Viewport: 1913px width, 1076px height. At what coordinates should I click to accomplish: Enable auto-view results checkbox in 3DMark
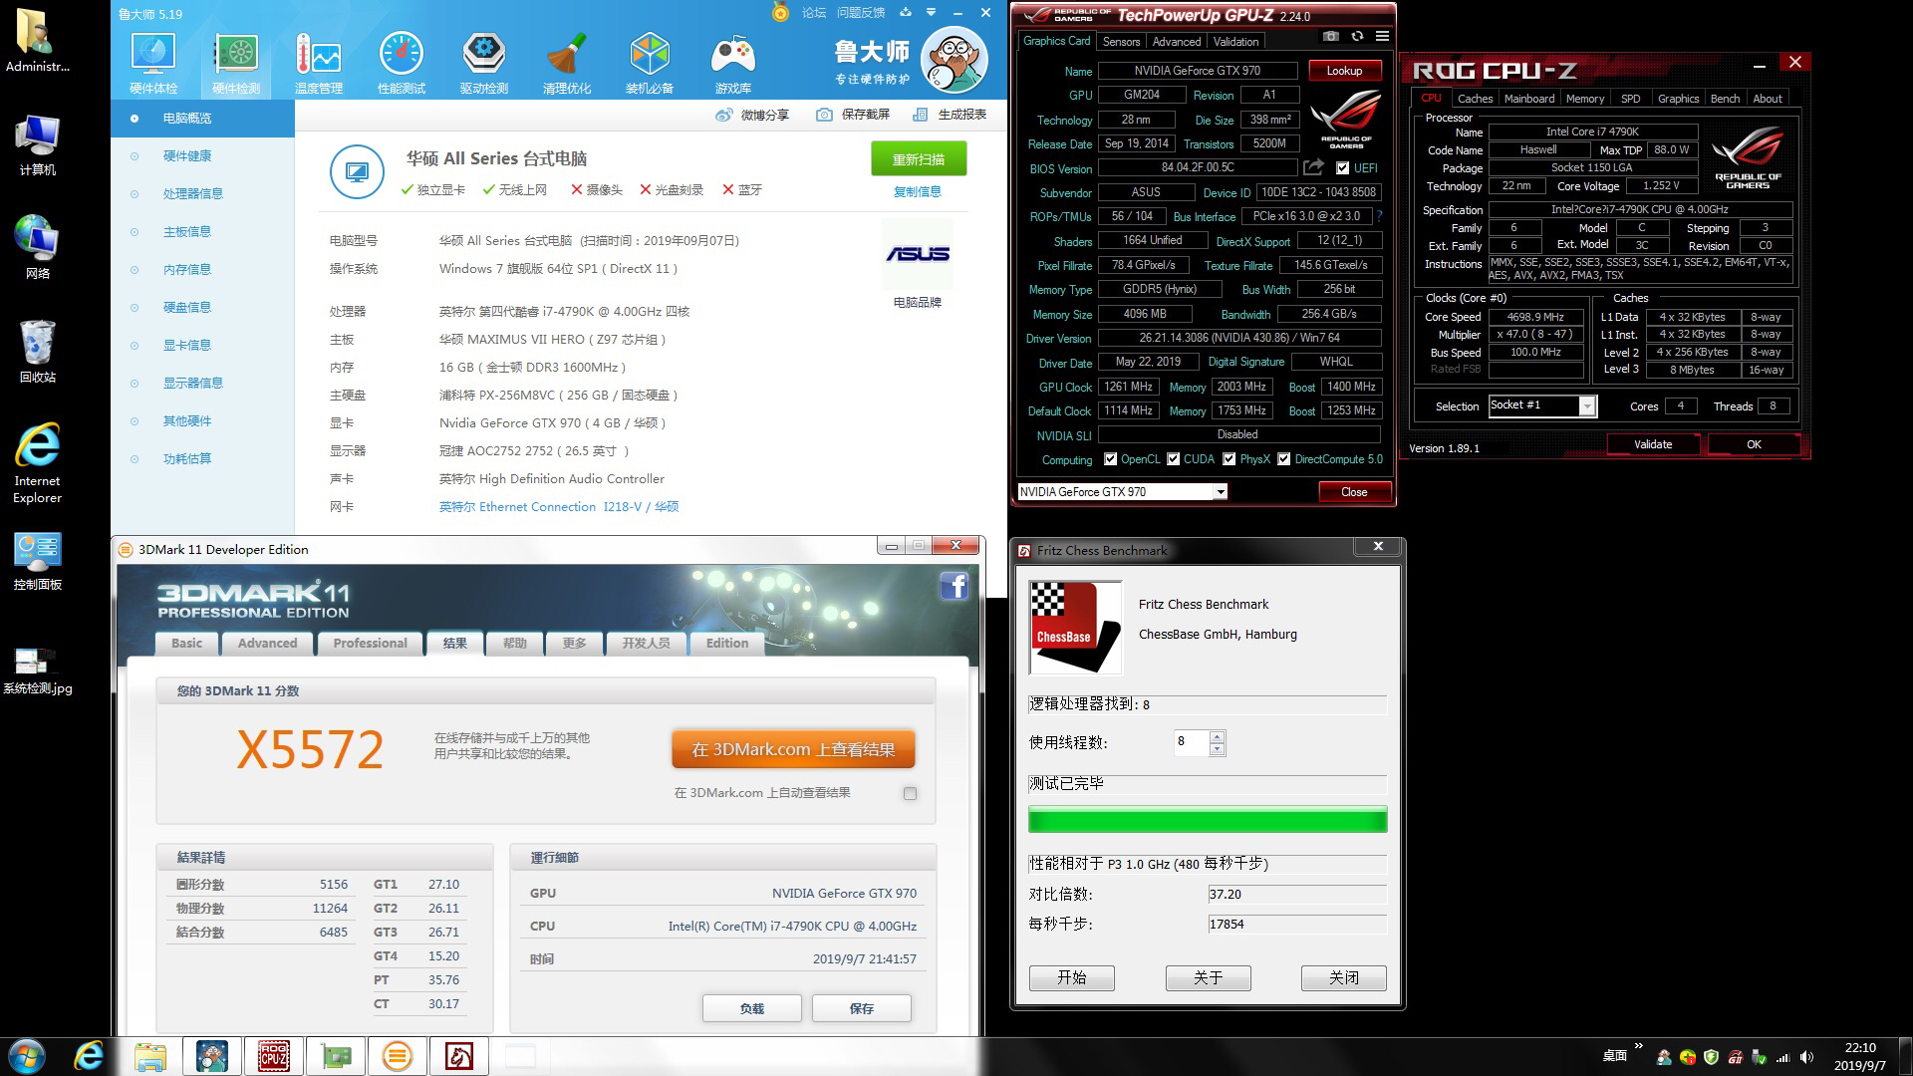910,793
